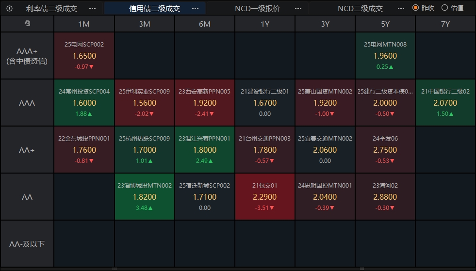The height and width of the screenshot is (271, 476).
Task: Click the 24平发06 bond name
Action: point(385,138)
